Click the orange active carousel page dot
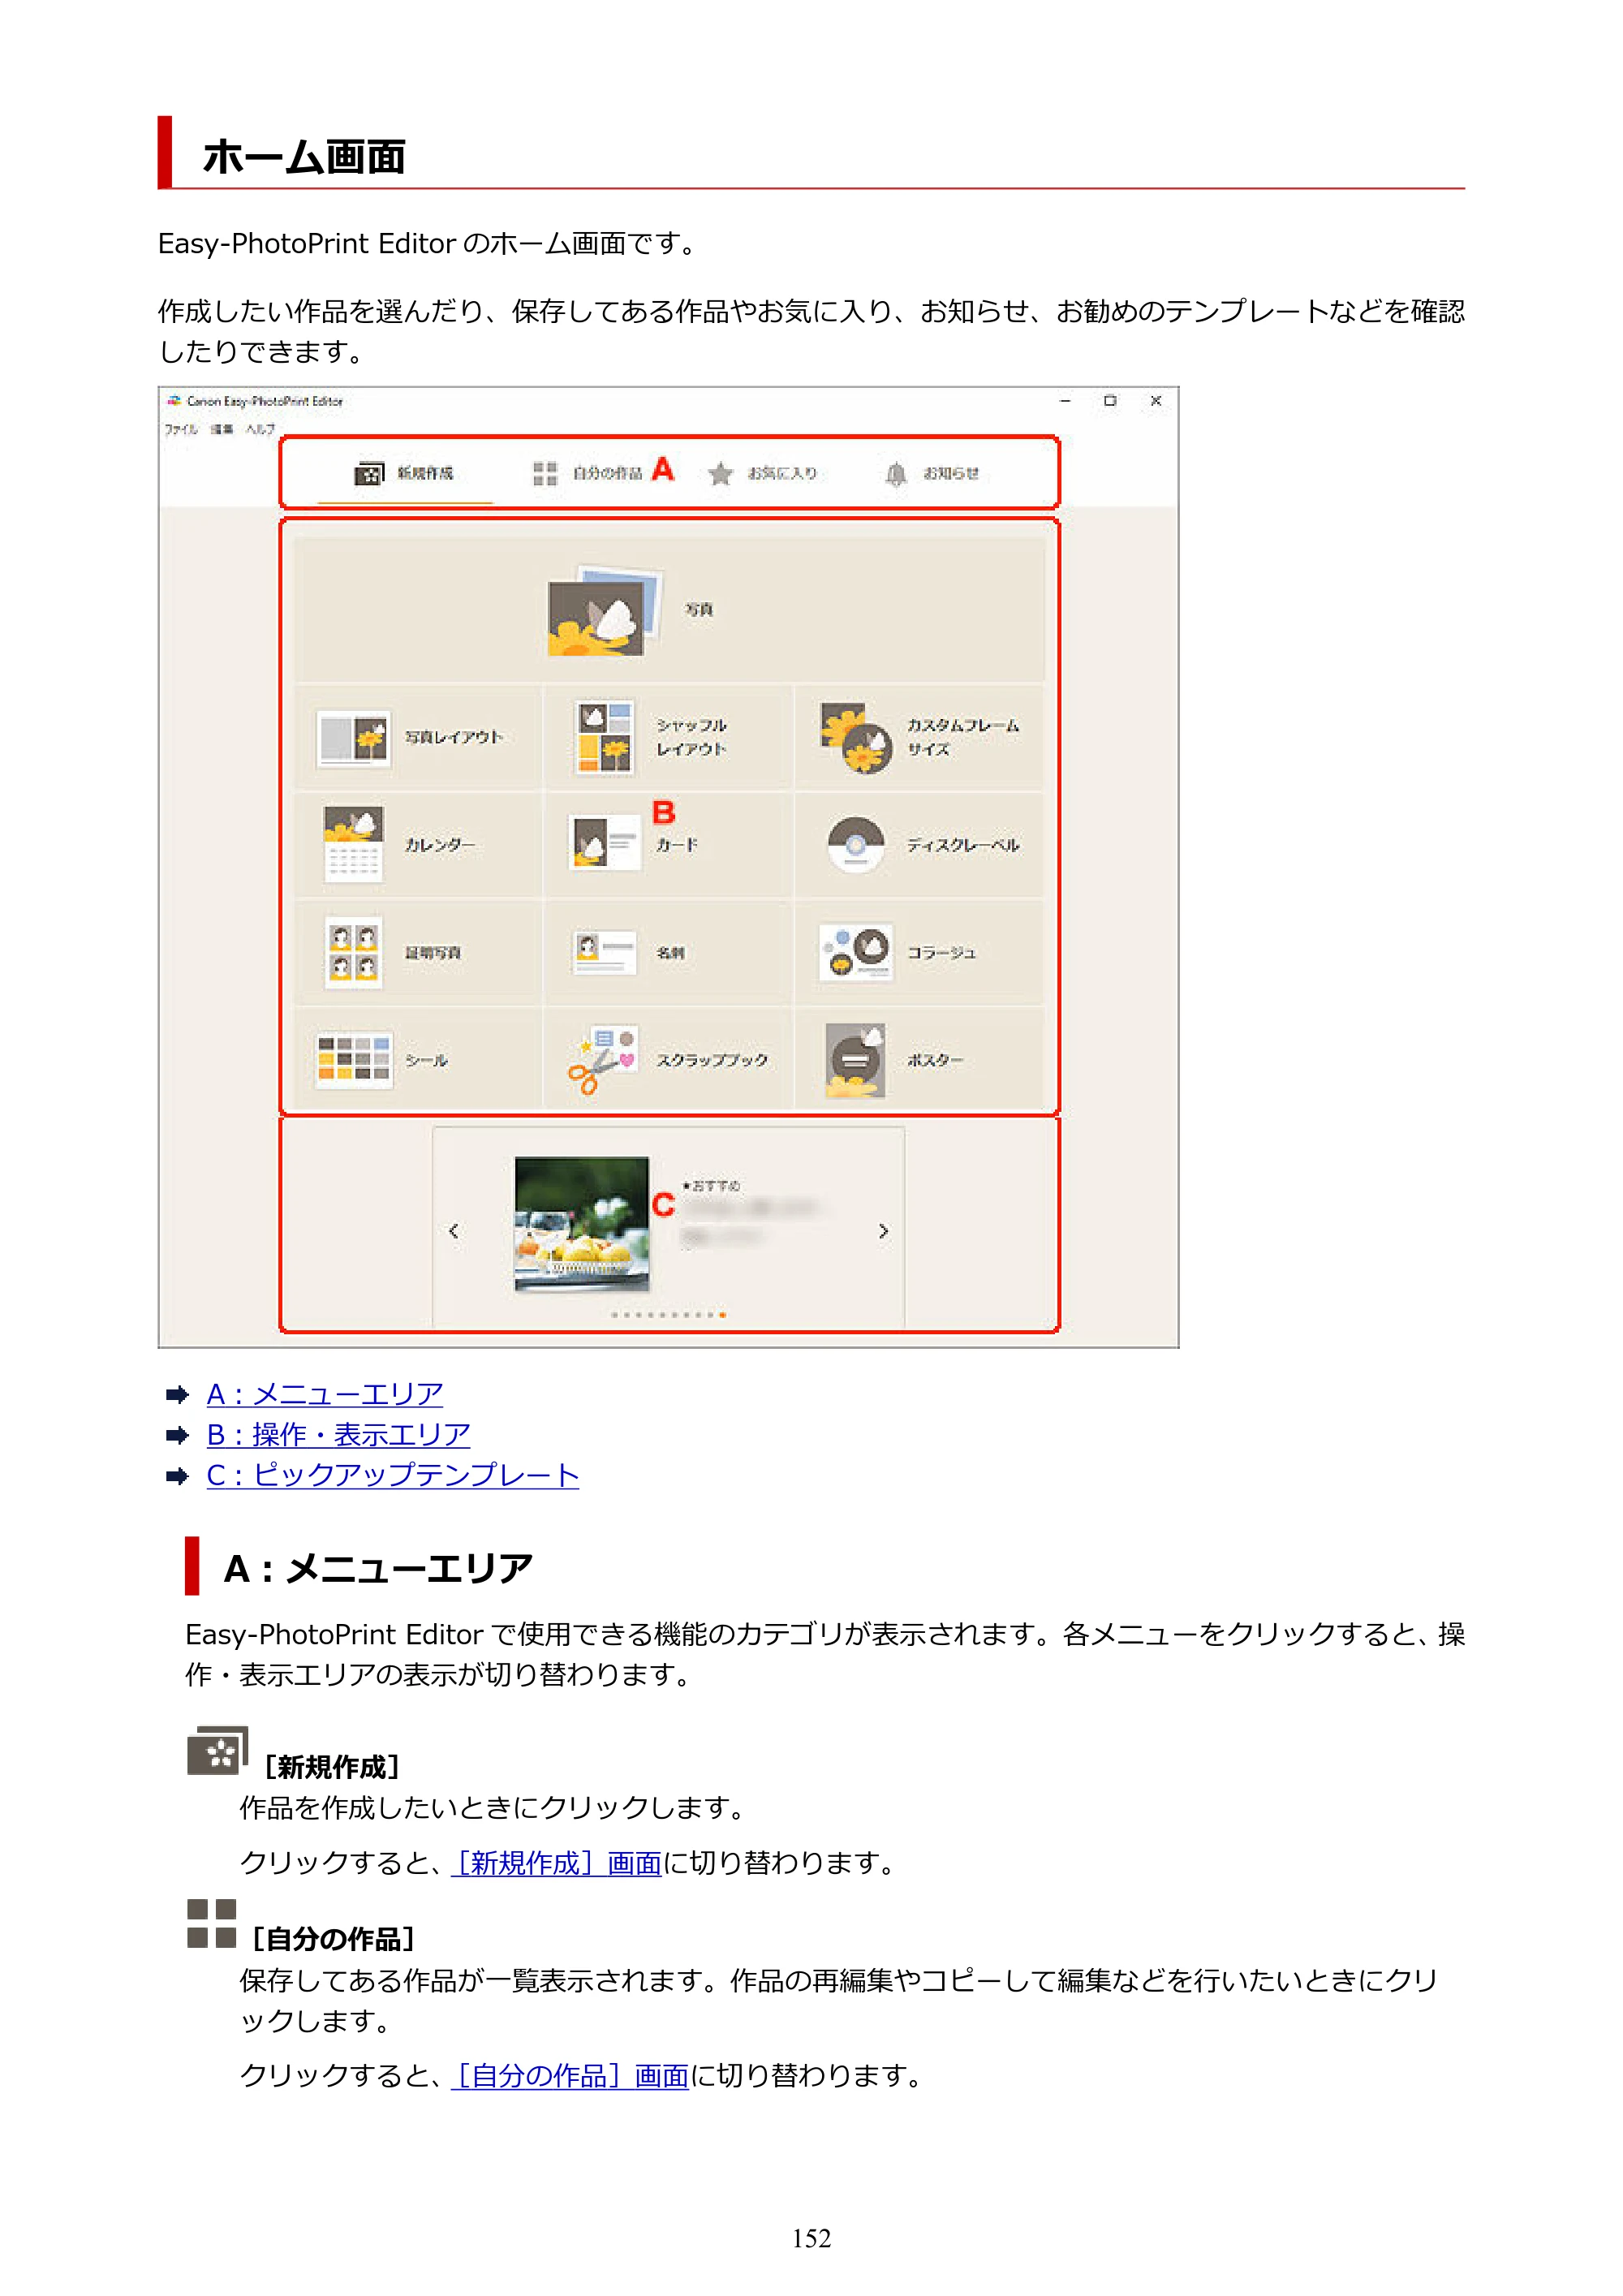Viewport: 1623px width, 2296px height. tap(723, 1315)
